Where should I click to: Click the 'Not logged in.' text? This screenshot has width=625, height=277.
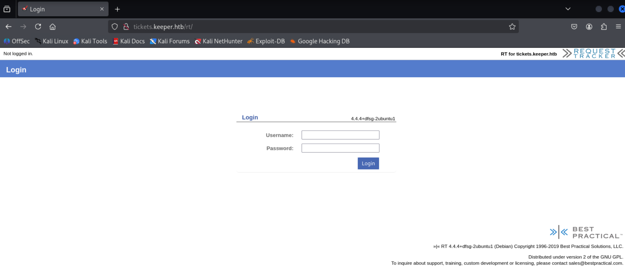[18, 54]
